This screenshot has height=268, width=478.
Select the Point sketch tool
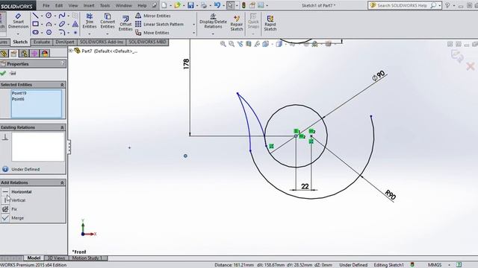[x=75, y=33]
